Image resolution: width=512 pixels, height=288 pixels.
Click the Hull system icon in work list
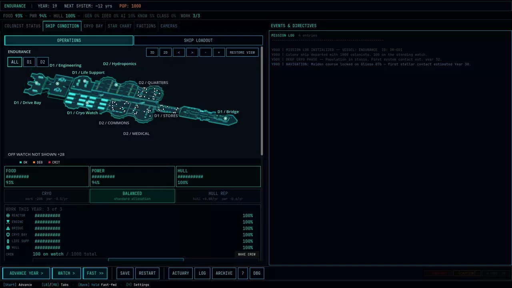click(x=8, y=248)
